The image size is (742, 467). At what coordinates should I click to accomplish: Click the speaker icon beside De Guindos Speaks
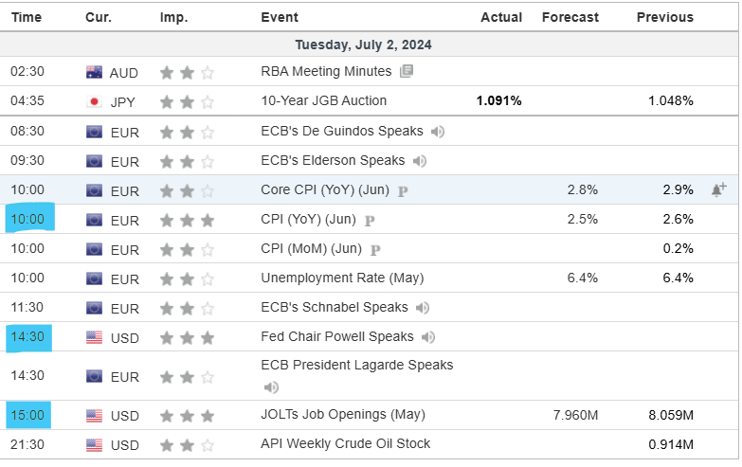(438, 132)
